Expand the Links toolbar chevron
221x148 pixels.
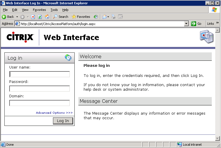[218, 22]
